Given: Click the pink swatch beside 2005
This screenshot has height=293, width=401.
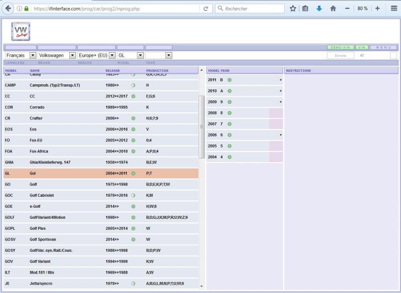Looking at the screenshot, I should click(x=276, y=146).
